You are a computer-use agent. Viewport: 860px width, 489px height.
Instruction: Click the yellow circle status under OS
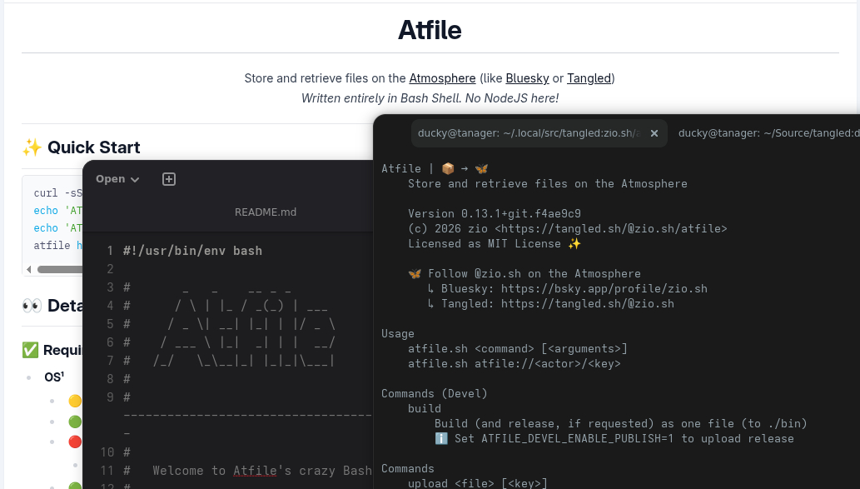point(75,401)
